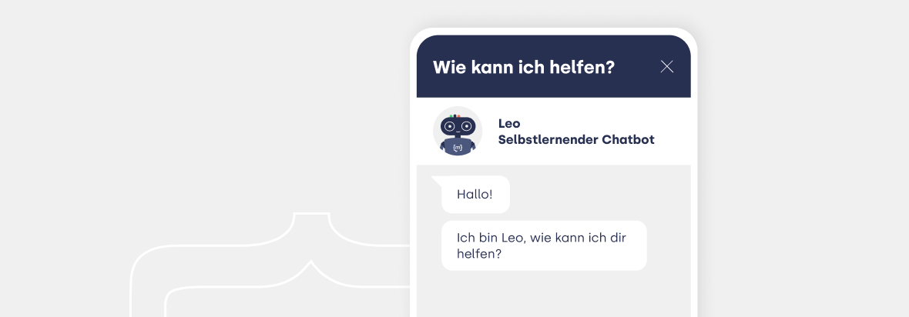Click the {m} logo on robot's chest
The width and height of the screenshot is (909, 317).
tap(458, 148)
